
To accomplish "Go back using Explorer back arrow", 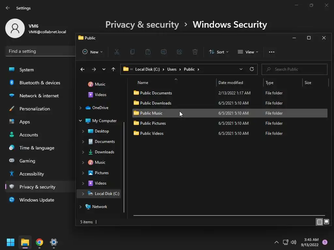I will tap(83, 69).
